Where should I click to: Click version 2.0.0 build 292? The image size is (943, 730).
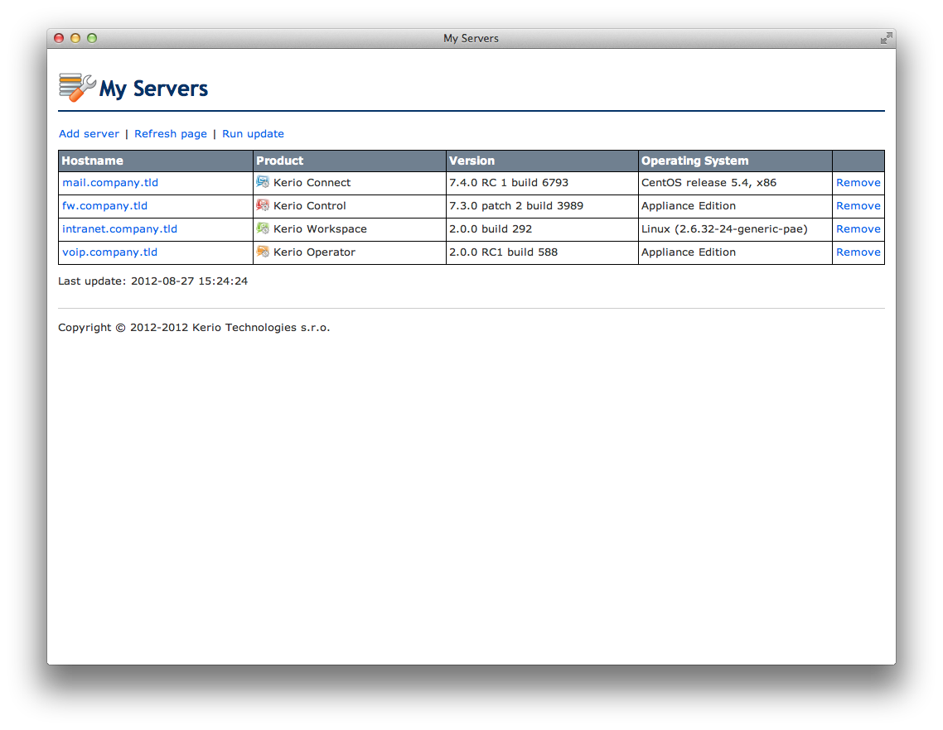(x=491, y=229)
